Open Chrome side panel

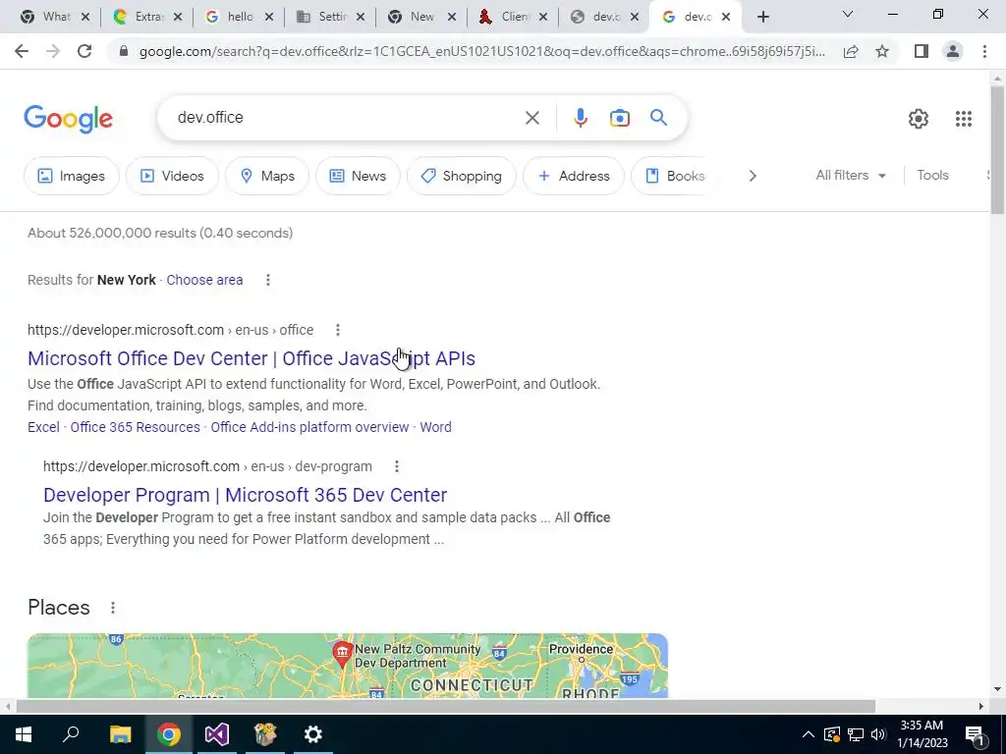click(x=922, y=51)
